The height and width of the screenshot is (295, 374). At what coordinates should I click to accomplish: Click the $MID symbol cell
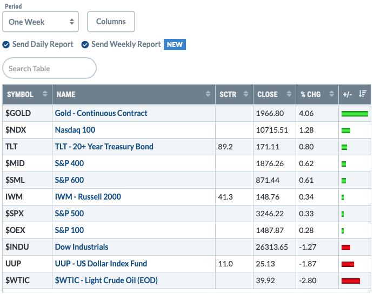point(27,163)
